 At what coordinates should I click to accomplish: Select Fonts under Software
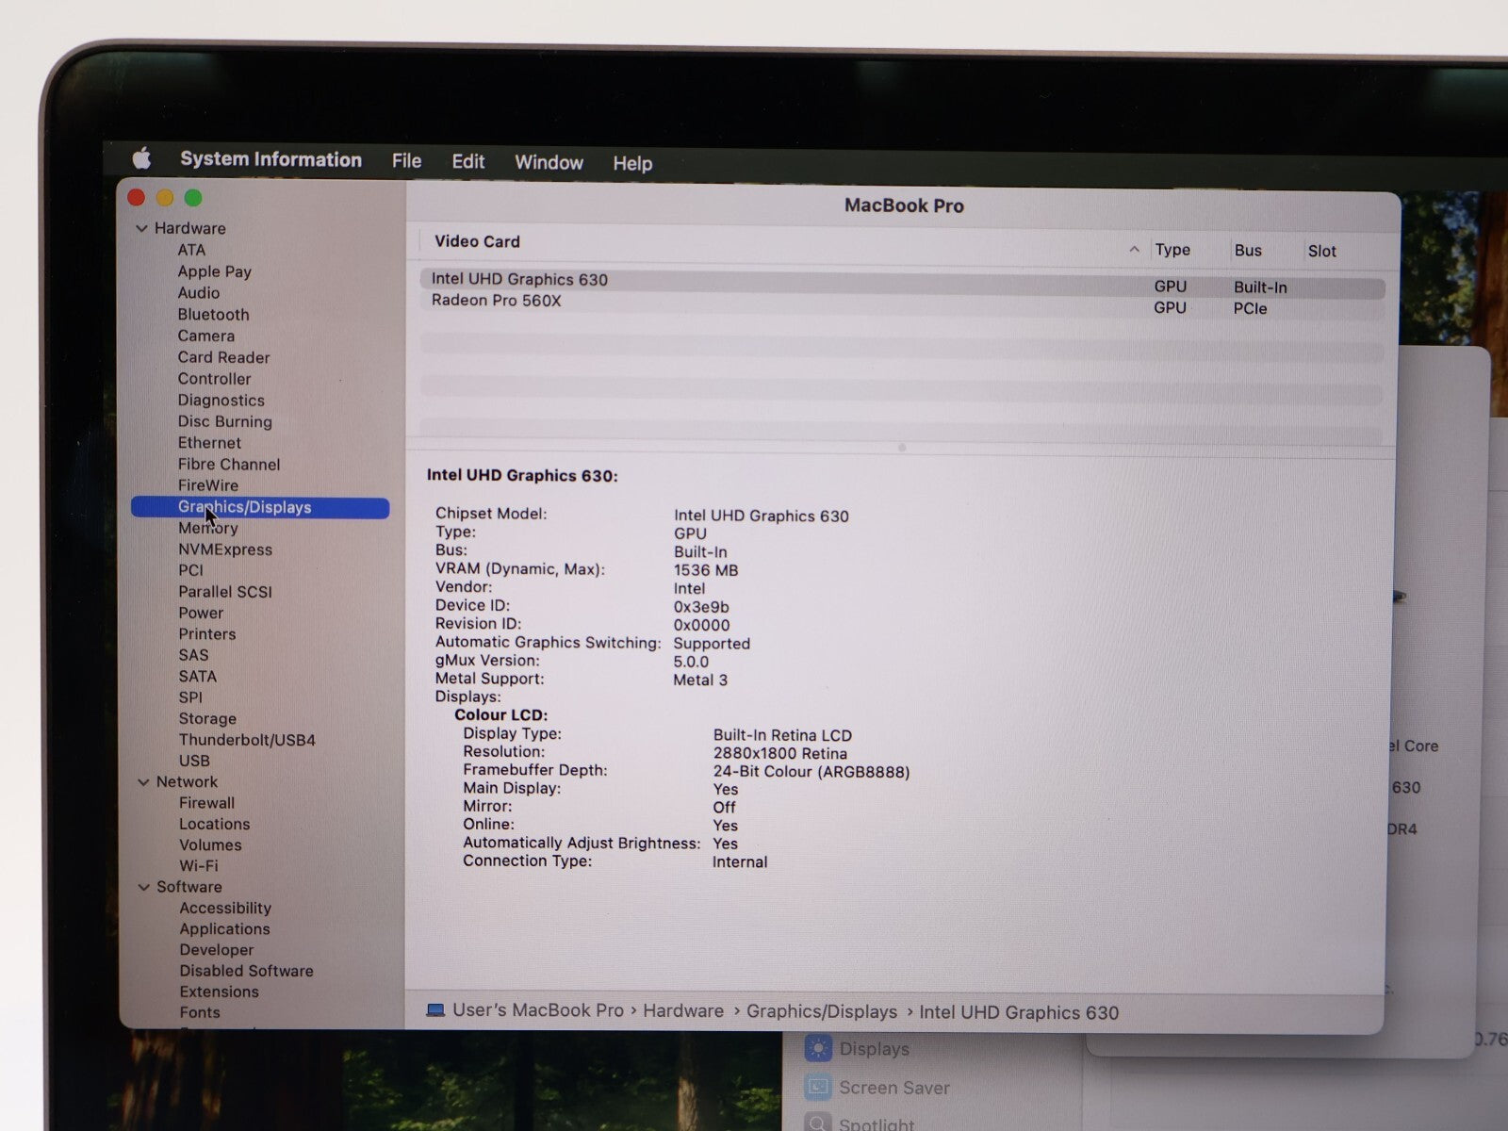point(200,1012)
